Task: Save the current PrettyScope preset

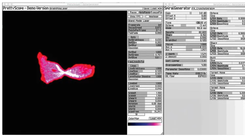Action: [x=146, y=8]
